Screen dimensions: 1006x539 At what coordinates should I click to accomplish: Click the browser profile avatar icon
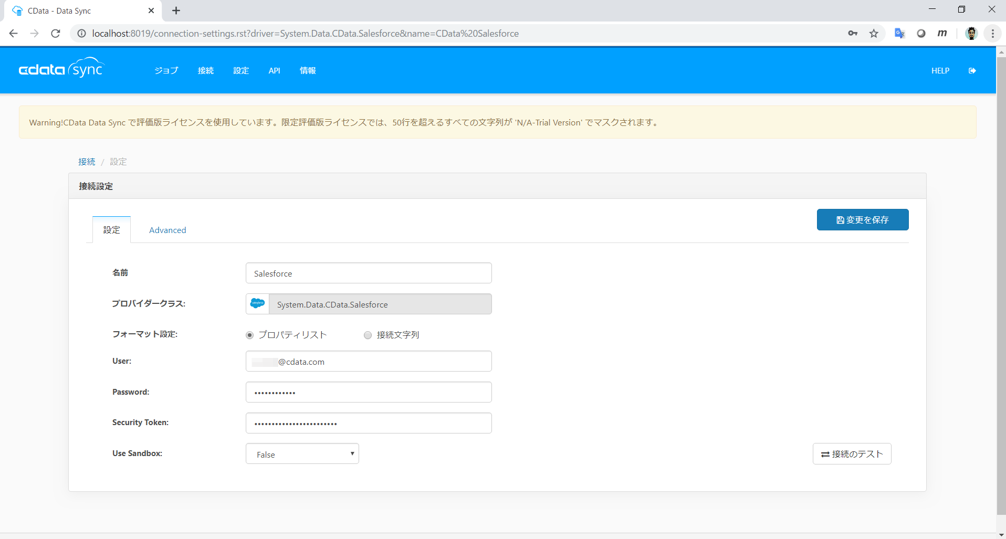972,33
